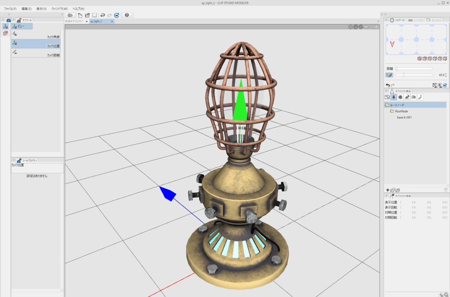Screen dimensions: 450x297
Task: Click the help question mark toolbar button
Action: [127, 15]
